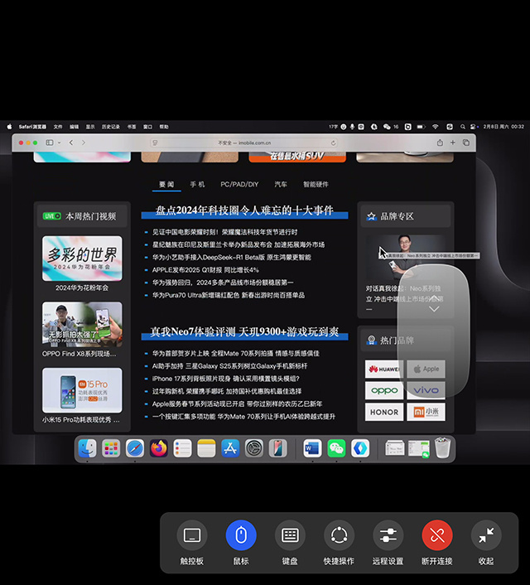Viewport: 530px width, 585px height.
Task: Open Finder from the Dock
Action: (87, 448)
